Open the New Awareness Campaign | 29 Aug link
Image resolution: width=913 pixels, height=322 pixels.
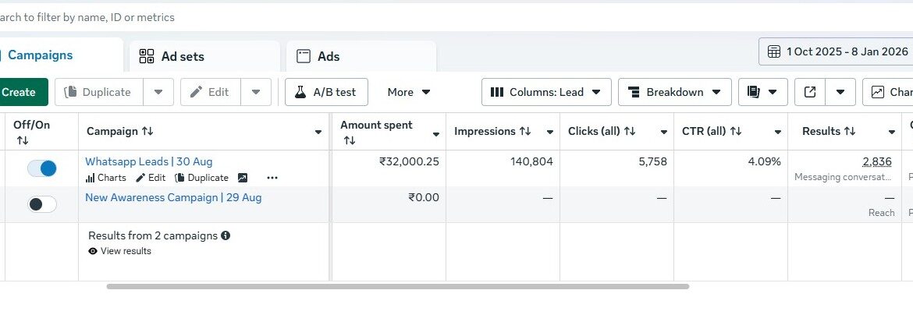(173, 197)
